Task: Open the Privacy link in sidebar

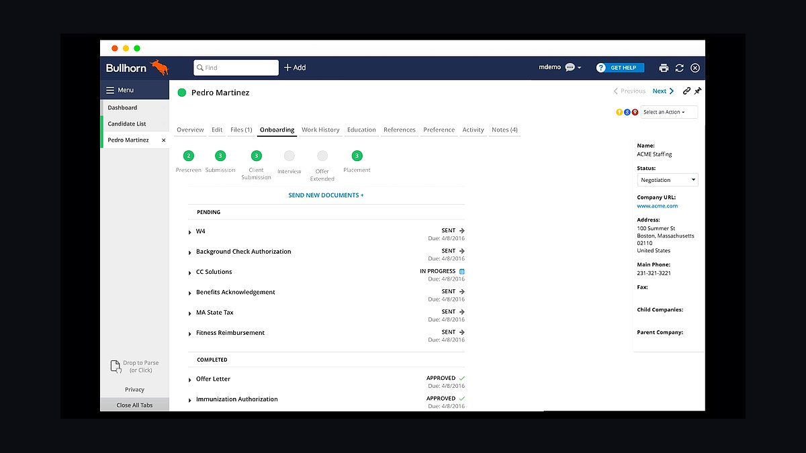Action: point(134,389)
